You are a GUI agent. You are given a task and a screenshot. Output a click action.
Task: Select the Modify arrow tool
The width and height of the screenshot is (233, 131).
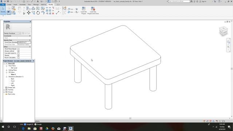[3, 10]
